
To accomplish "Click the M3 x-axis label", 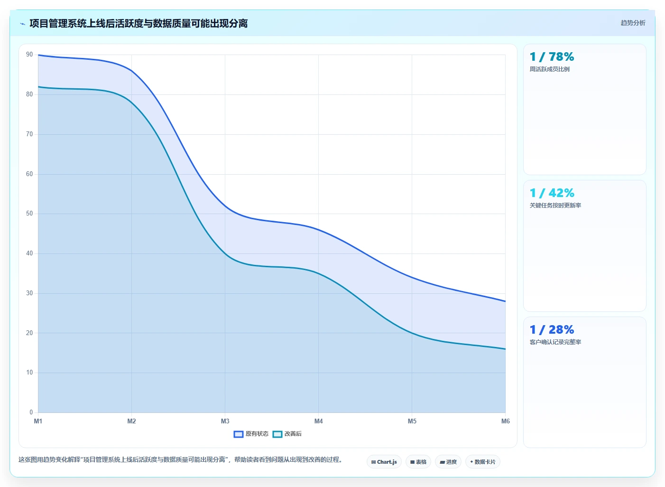I will [x=225, y=421].
